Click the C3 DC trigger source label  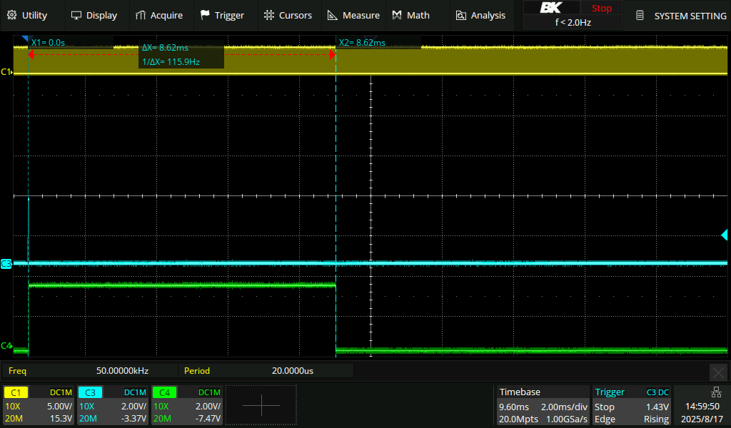(657, 392)
